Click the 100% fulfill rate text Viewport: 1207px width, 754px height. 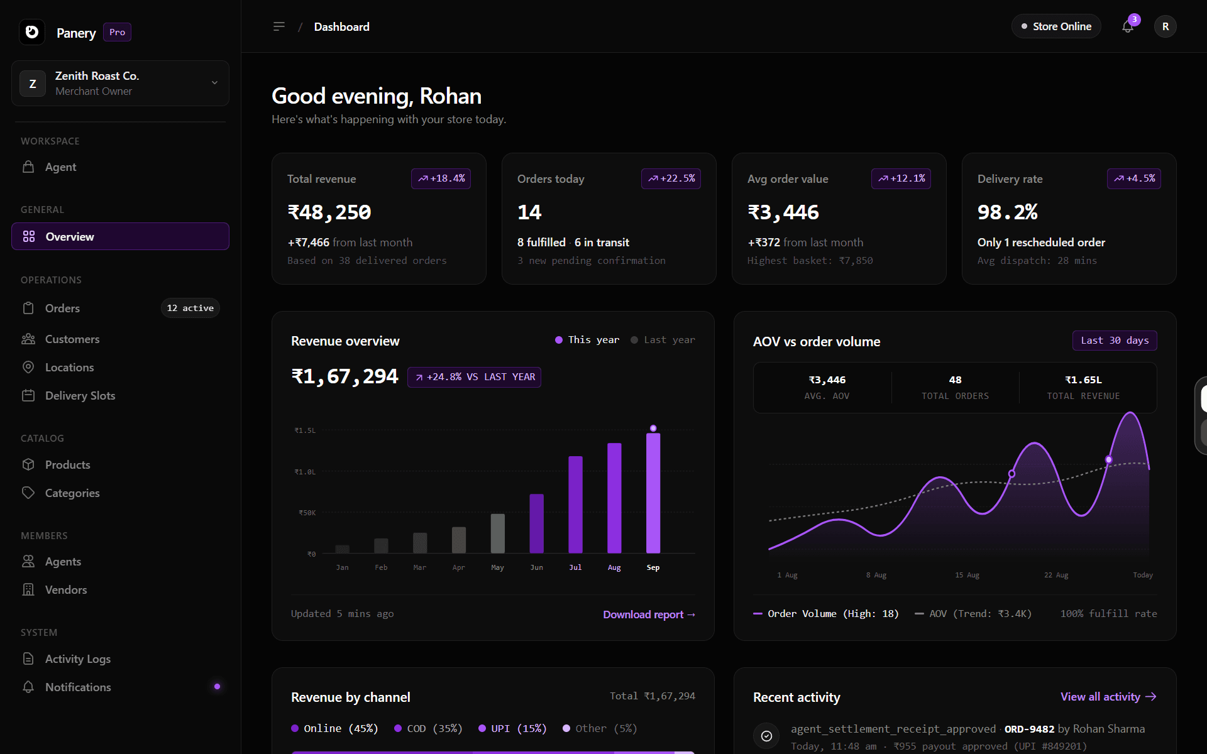coord(1108,613)
